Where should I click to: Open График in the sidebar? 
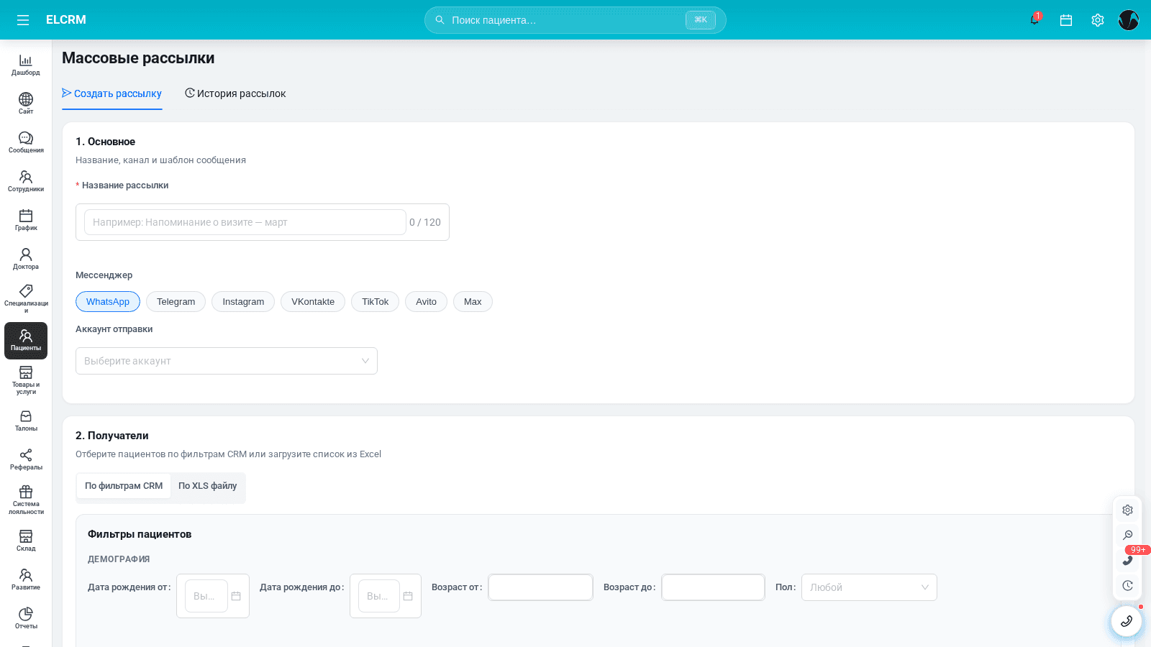pyautogui.click(x=26, y=220)
